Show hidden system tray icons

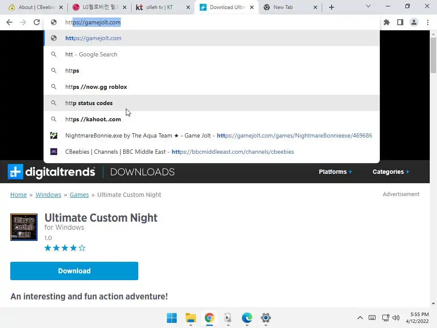(360, 318)
